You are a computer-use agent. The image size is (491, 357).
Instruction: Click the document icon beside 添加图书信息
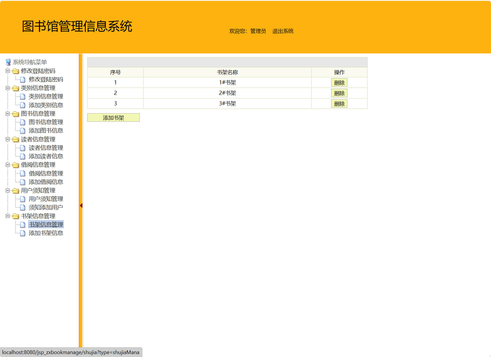click(x=23, y=130)
